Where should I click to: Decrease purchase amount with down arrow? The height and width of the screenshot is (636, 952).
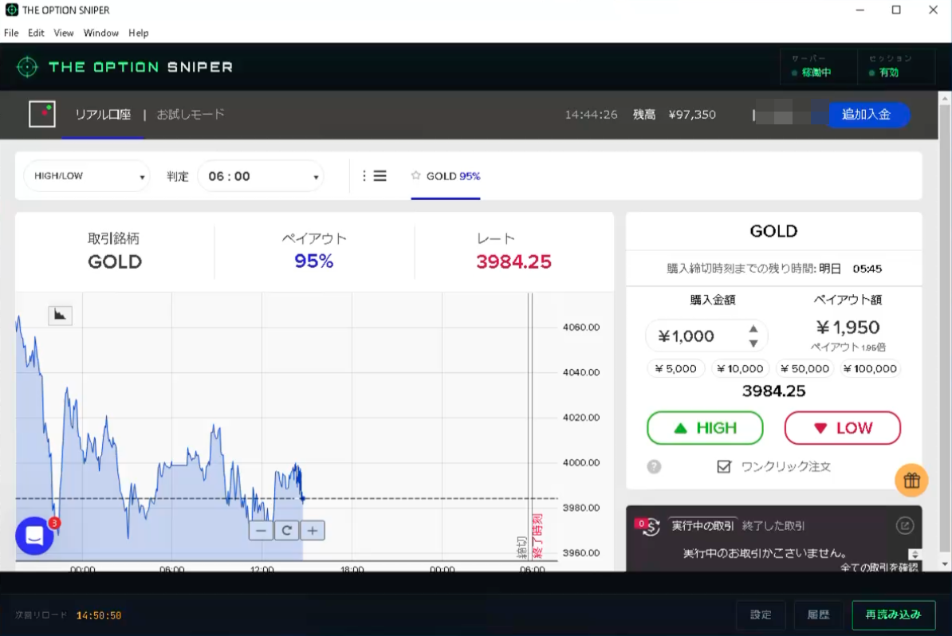click(x=753, y=344)
